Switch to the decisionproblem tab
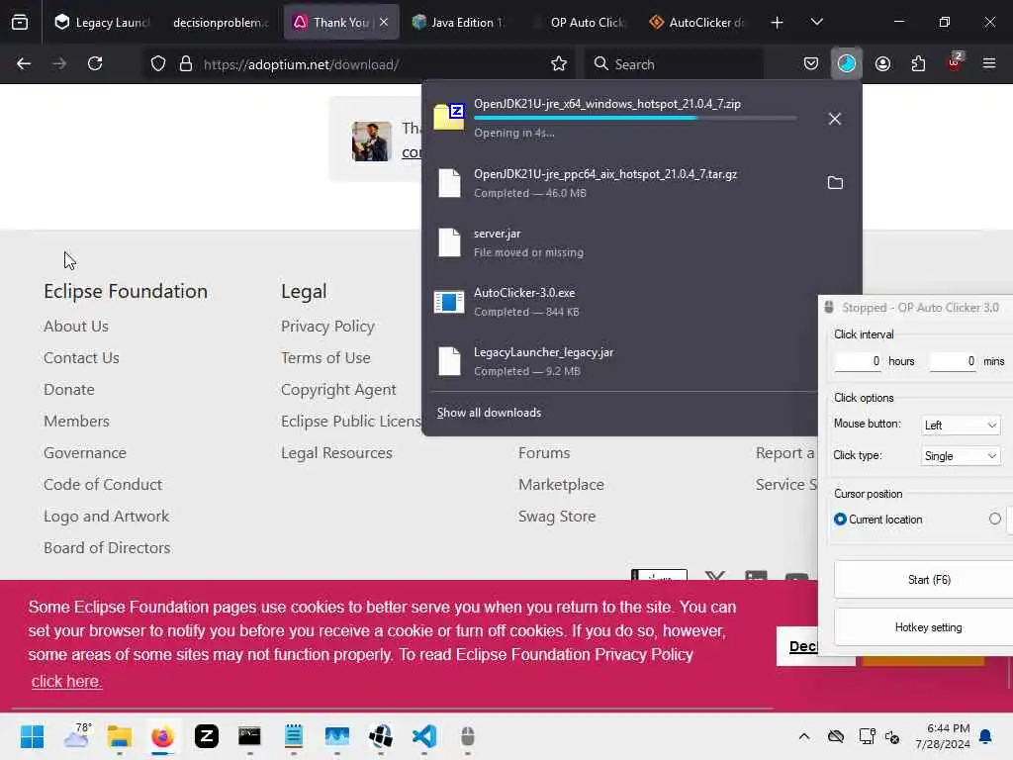The width and height of the screenshot is (1013, 760). 221,23
